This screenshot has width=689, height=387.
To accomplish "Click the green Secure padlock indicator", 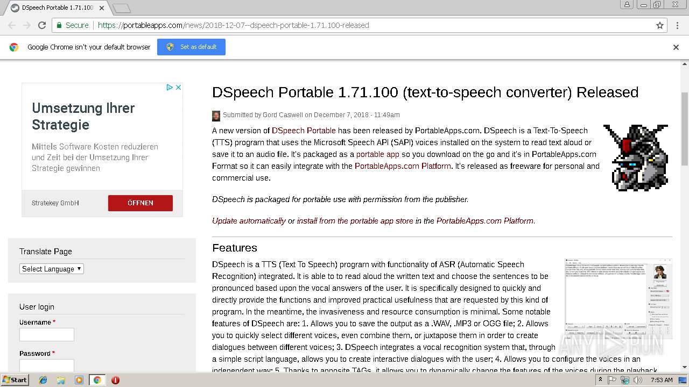I will click(x=72, y=25).
